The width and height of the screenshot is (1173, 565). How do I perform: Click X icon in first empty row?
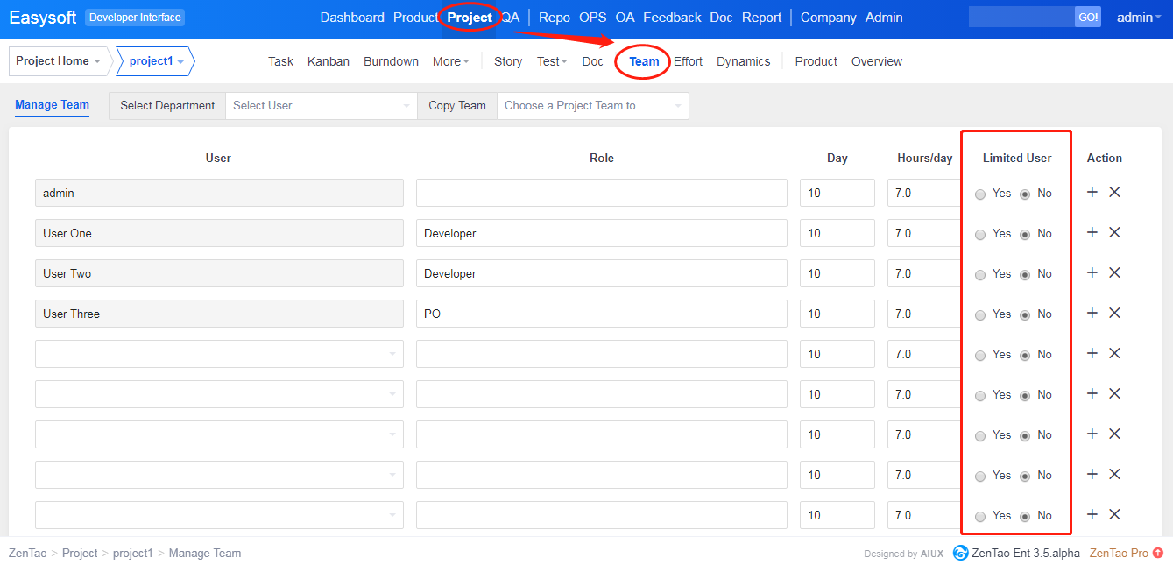(1114, 354)
